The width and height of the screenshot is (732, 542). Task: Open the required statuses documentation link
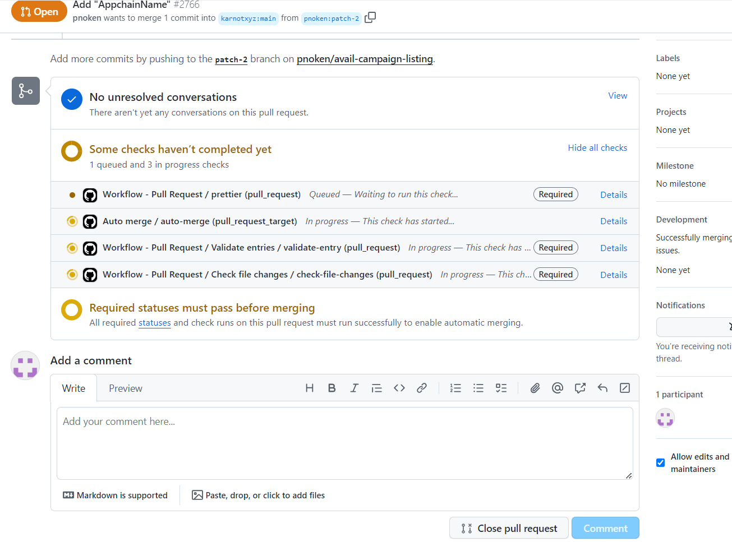155,323
